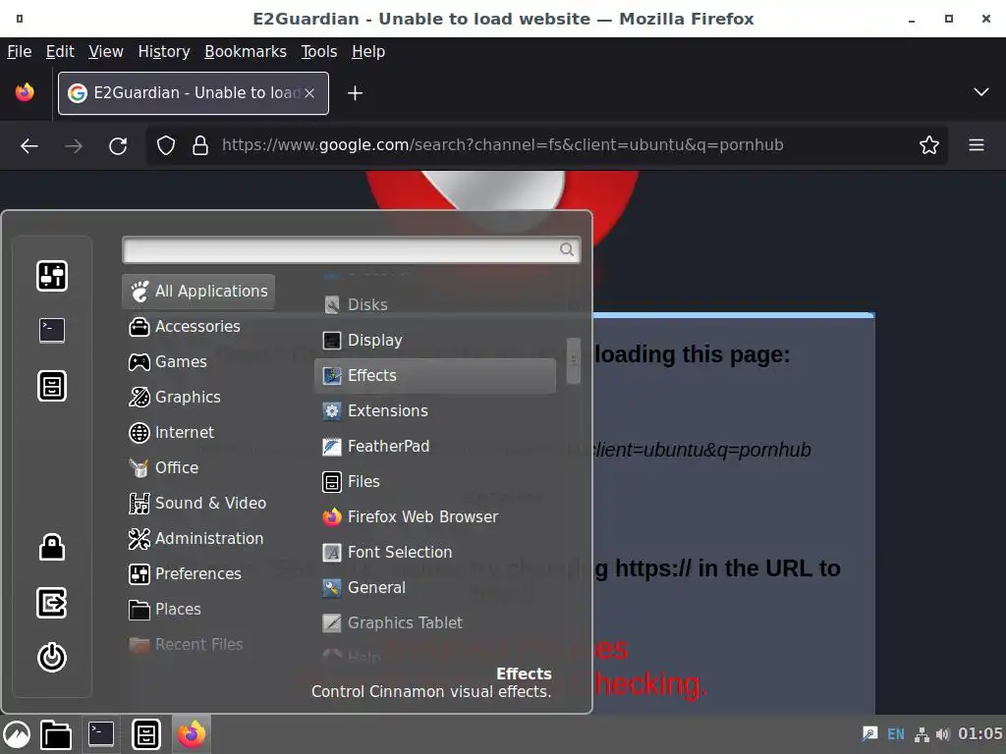1006x754 pixels.
Task: Click the application menu search field
Action: 352,249
